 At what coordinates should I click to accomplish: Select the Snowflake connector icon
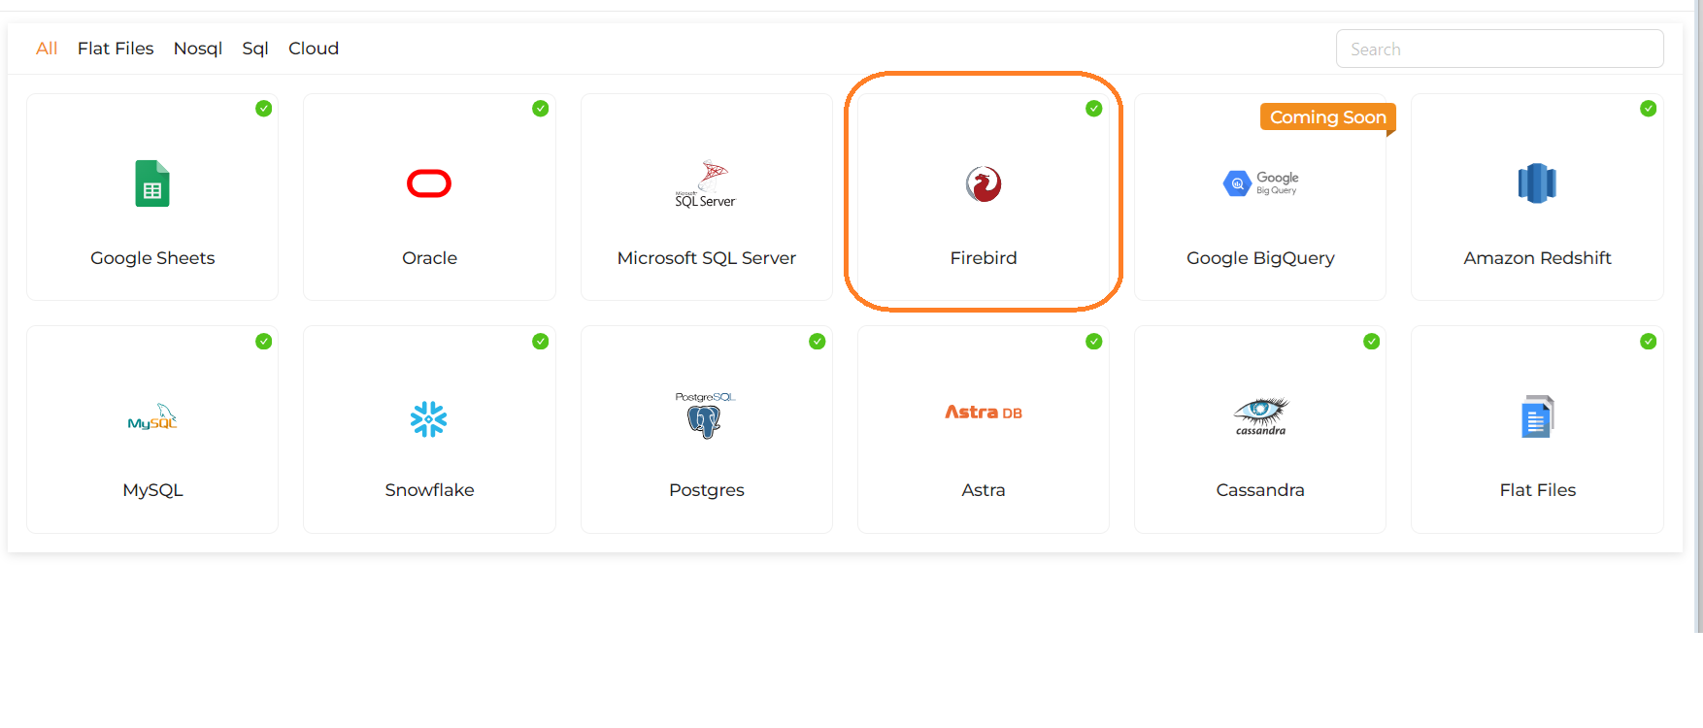(x=429, y=417)
